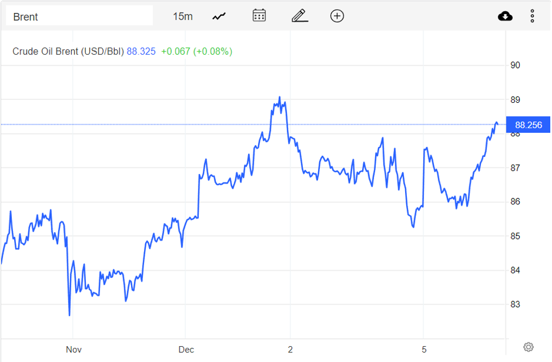Screen dimensions: 552x362
Task: Click the Brent symbol search field
Action: (79, 16)
